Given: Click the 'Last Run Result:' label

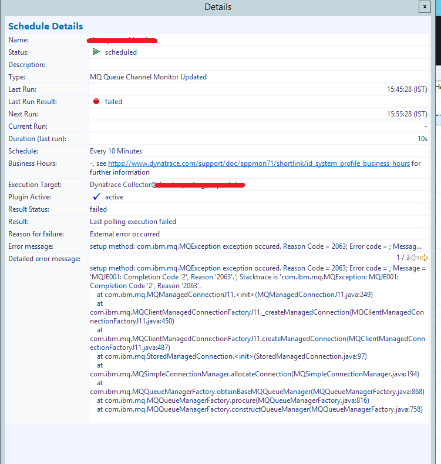Looking at the screenshot, I should click(x=32, y=102).
